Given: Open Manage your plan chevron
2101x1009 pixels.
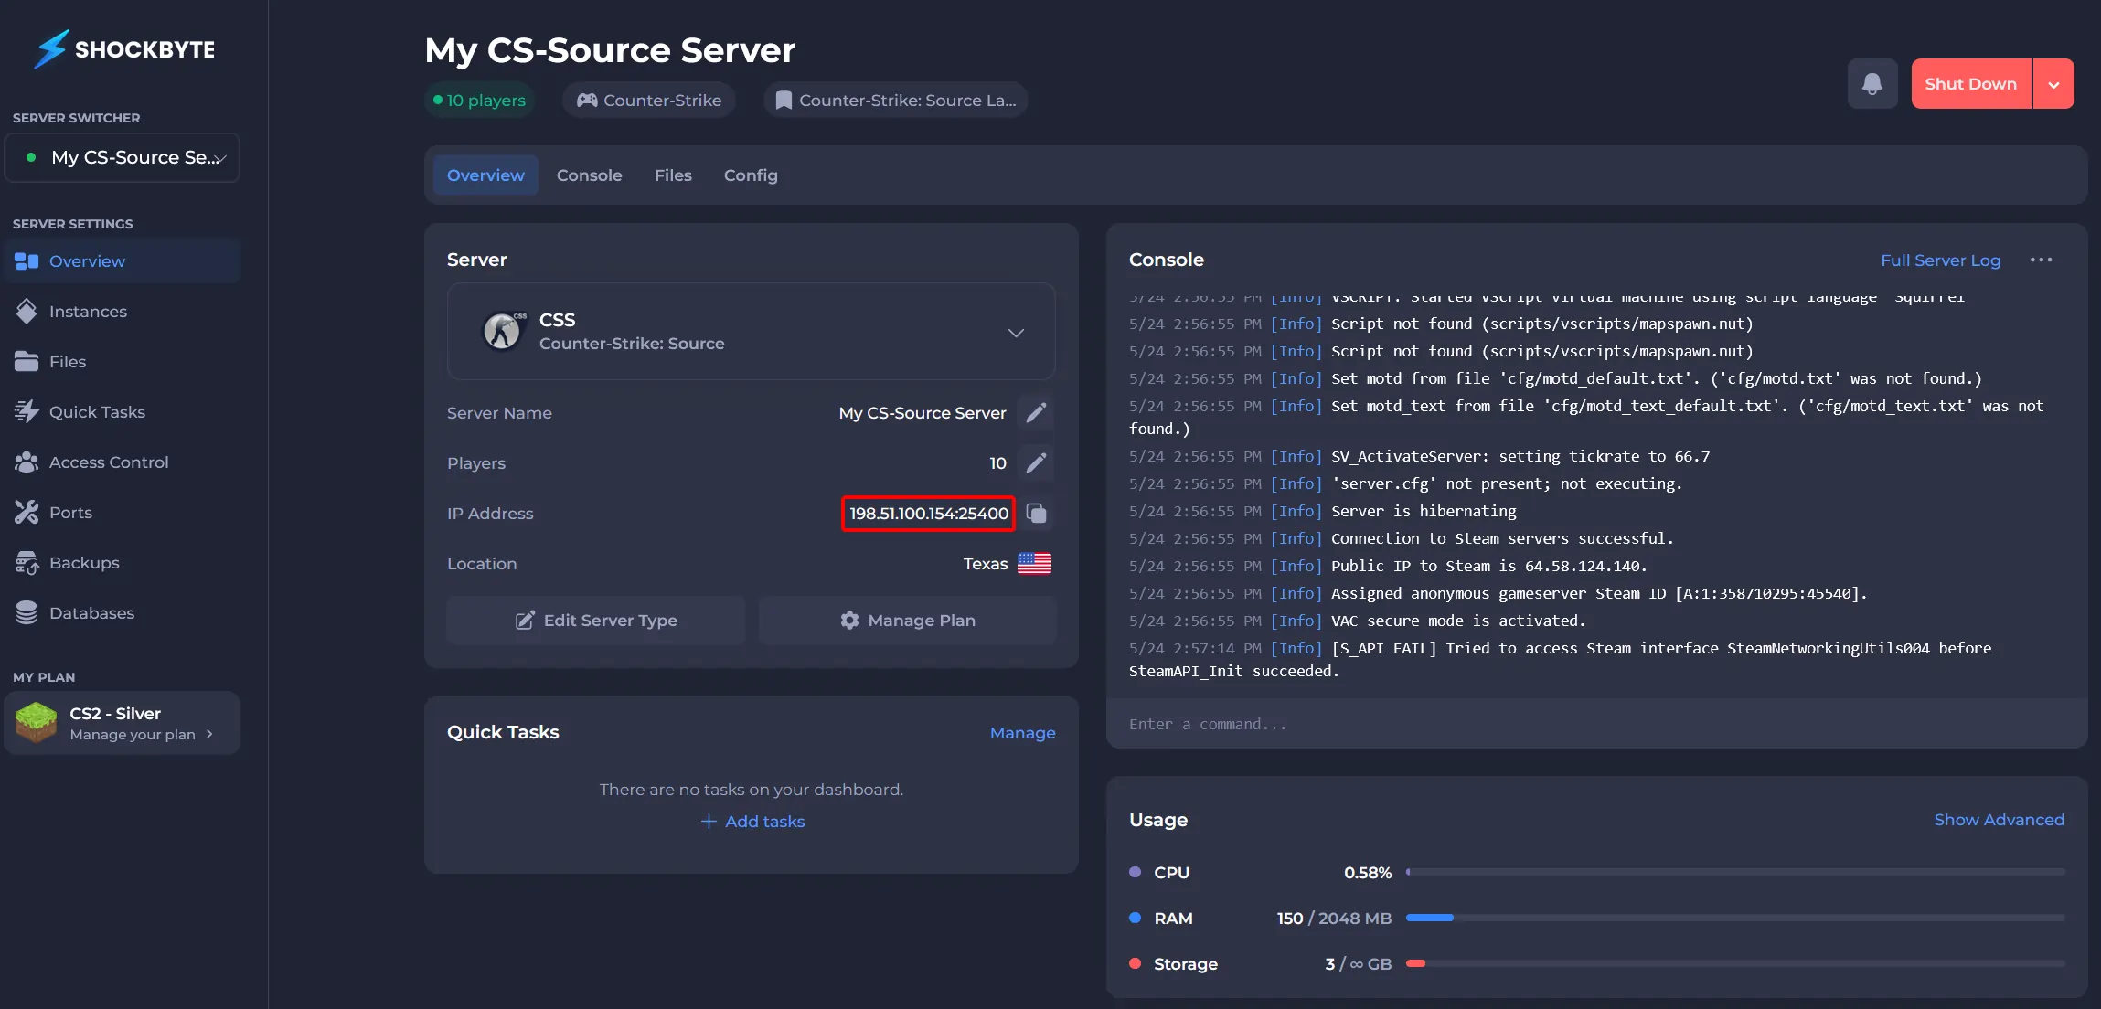Looking at the screenshot, I should coord(209,734).
